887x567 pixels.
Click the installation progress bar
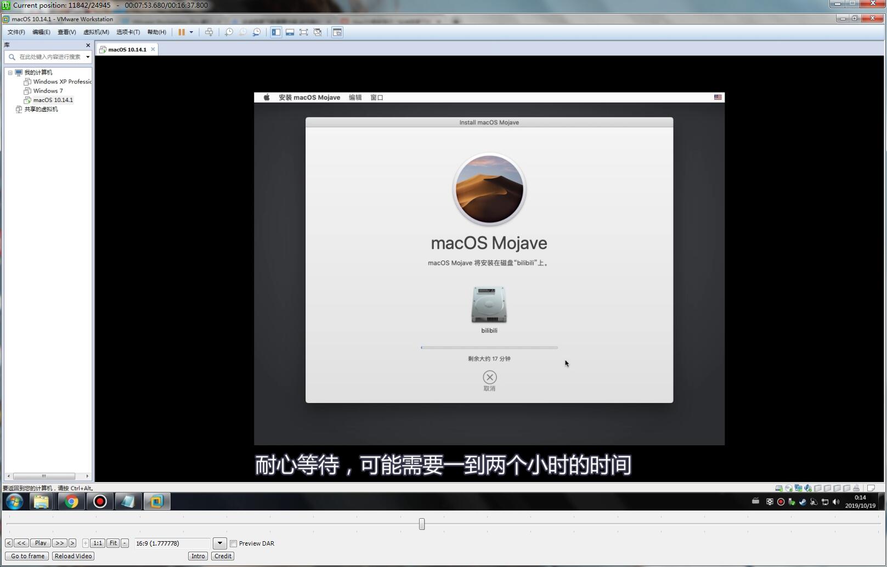489,347
